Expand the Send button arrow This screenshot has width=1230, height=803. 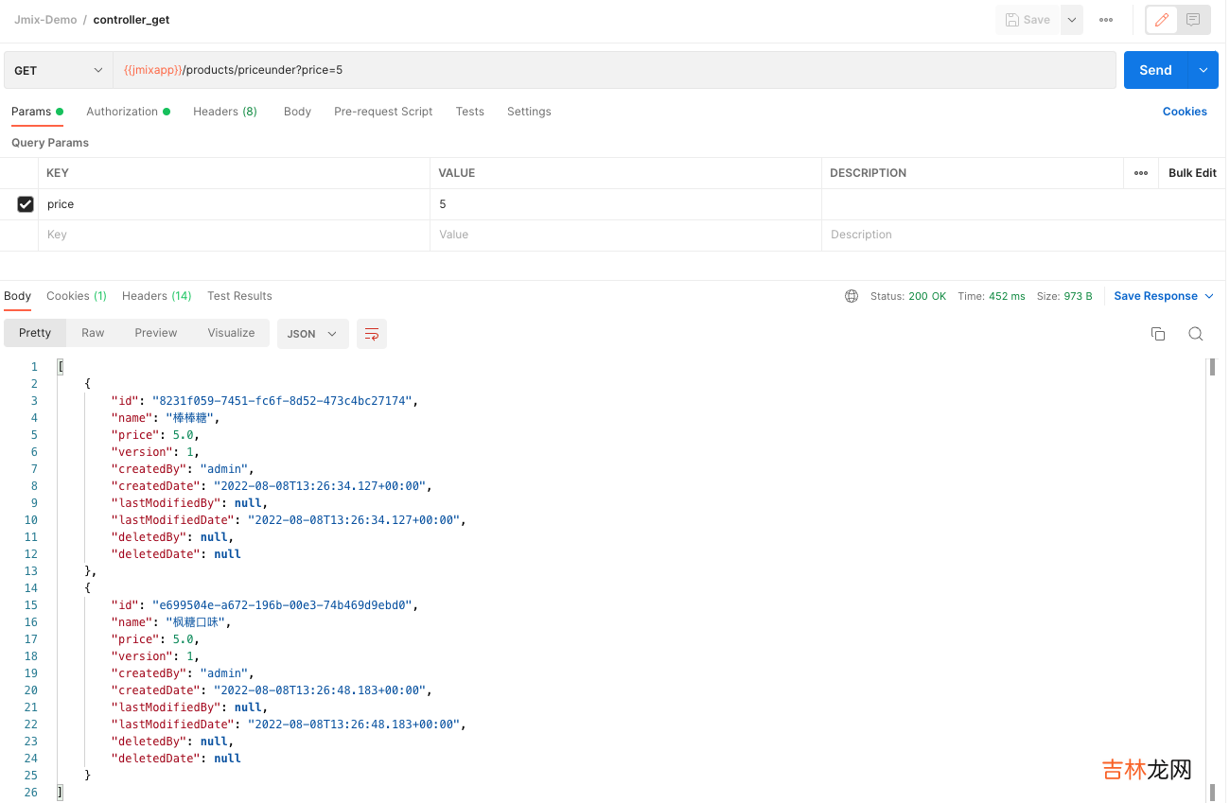(x=1204, y=71)
